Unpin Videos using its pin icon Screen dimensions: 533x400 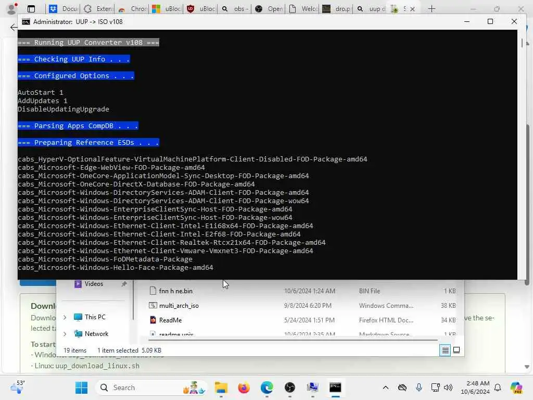[x=124, y=284]
